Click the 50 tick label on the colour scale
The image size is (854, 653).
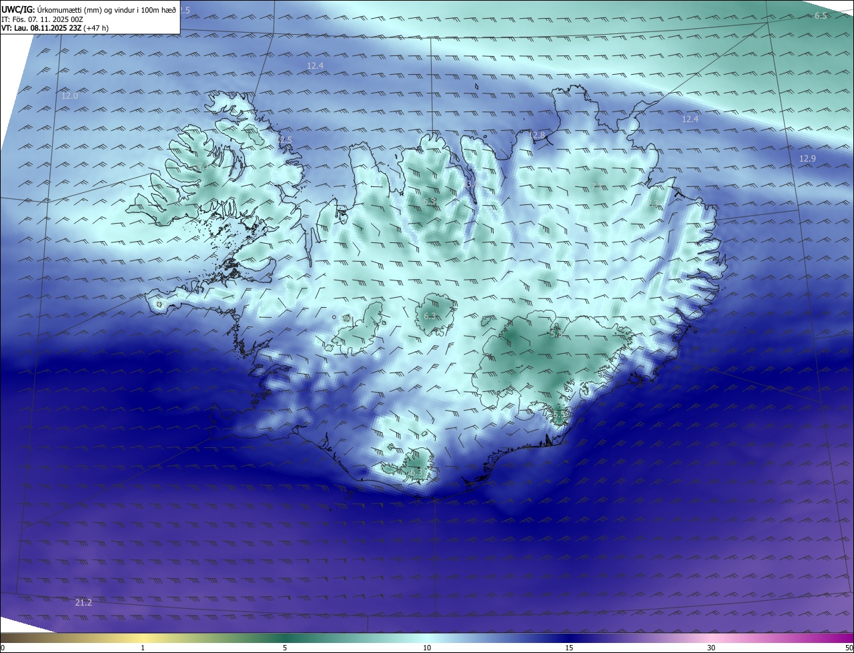coord(849,648)
